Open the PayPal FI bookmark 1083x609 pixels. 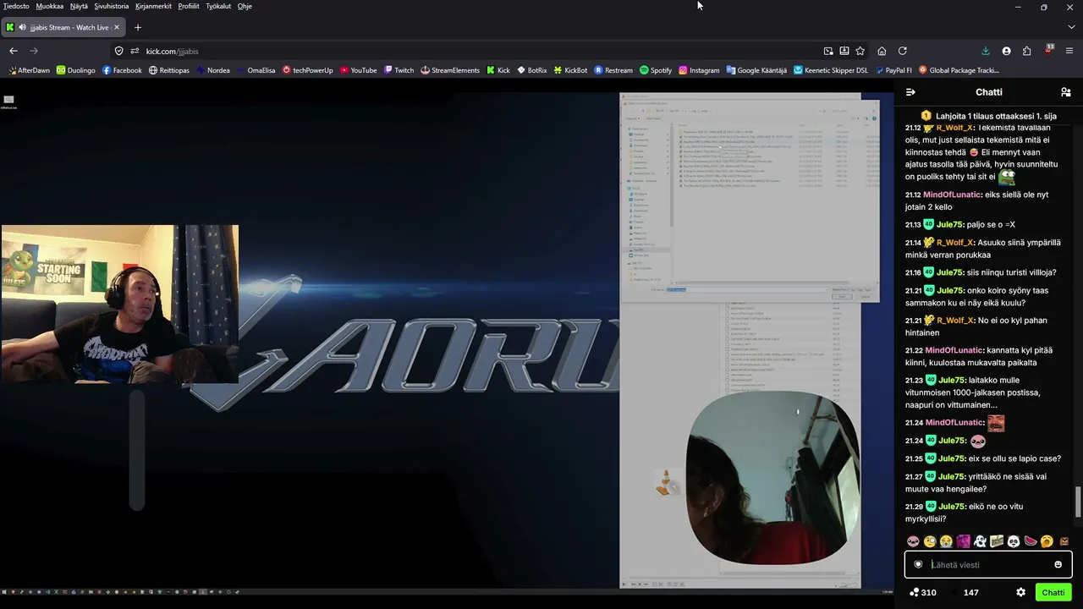(893, 70)
